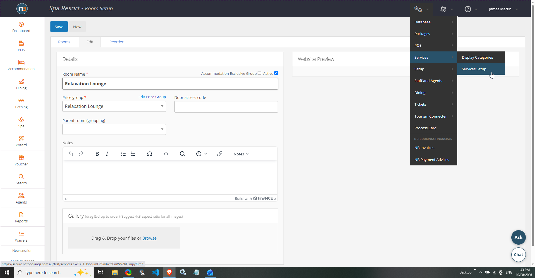
Task: Open the Edit Price Group link
Action: click(152, 97)
